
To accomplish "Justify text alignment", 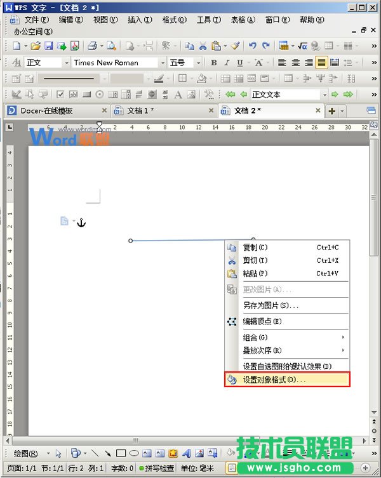I will click(321, 63).
